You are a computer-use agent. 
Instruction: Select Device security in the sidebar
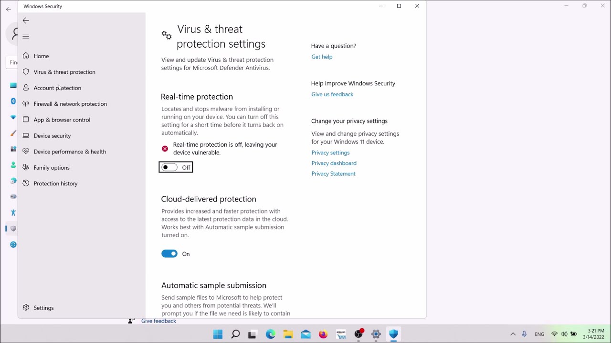52,136
